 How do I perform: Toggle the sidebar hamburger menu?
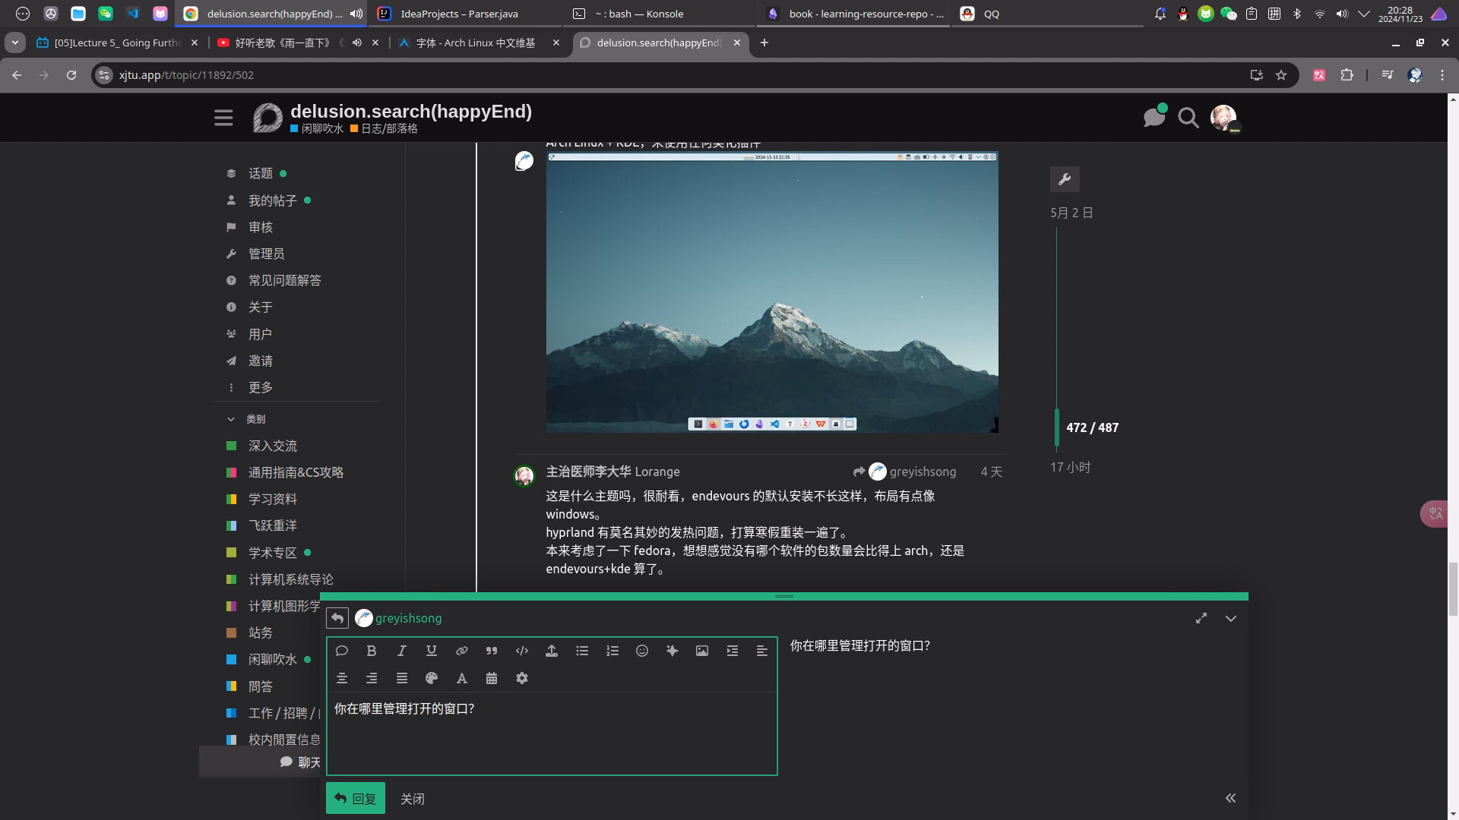[x=223, y=118]
